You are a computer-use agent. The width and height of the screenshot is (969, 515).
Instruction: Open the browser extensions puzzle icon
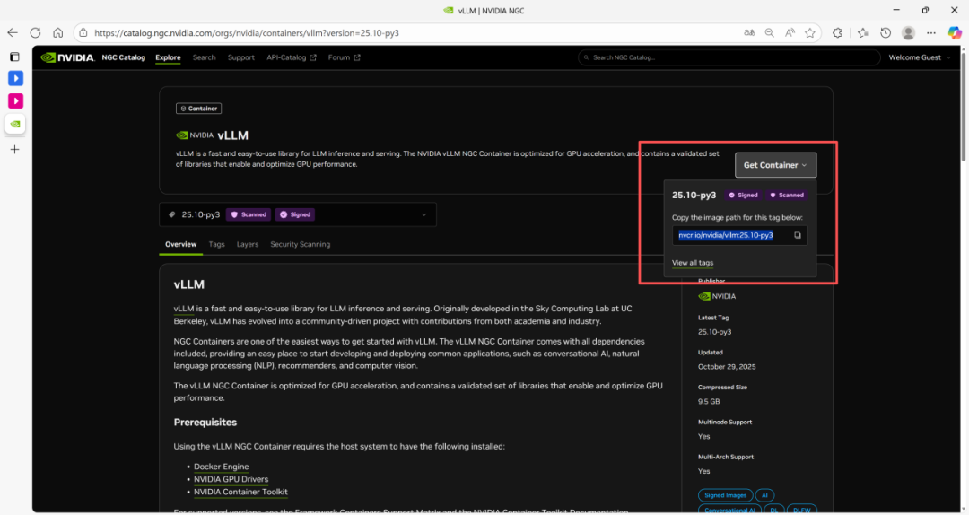click(838, 32)
